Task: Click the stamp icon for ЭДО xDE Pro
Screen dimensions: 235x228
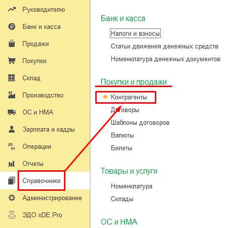Action: pos(12,215)
